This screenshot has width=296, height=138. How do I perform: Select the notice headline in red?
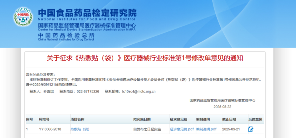tap(145, 58)
